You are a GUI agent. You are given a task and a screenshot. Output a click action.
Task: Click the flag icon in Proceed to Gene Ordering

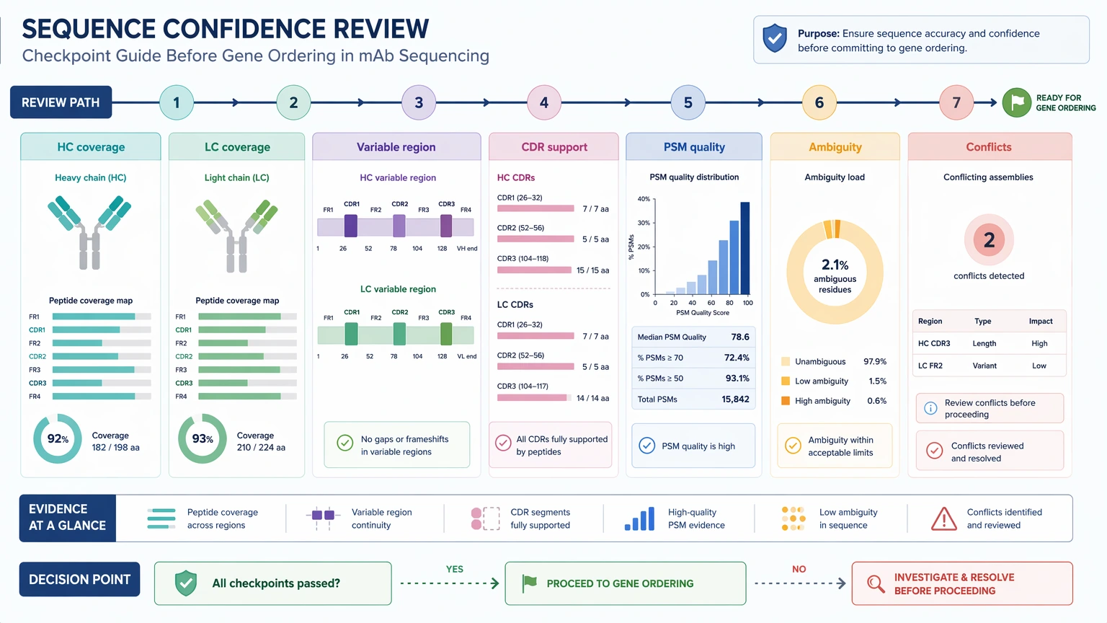(x=530, y=583)
